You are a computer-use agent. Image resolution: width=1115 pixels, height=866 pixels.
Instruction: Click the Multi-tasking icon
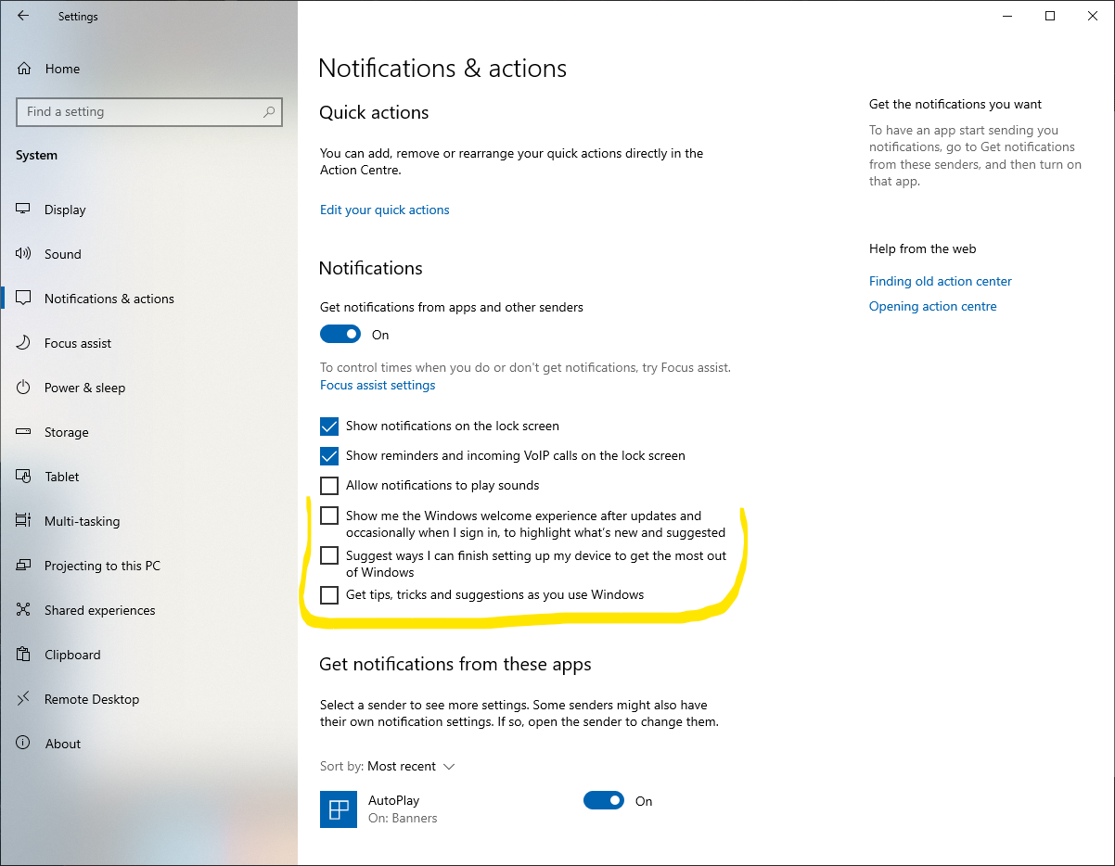[23, 521]
